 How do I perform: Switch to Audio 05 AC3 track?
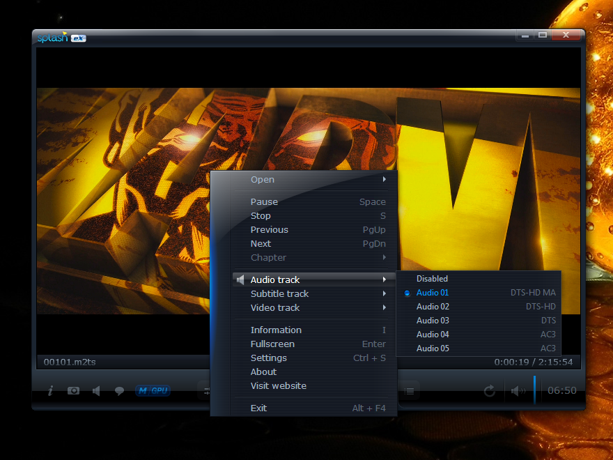click(x=479, y=348)
